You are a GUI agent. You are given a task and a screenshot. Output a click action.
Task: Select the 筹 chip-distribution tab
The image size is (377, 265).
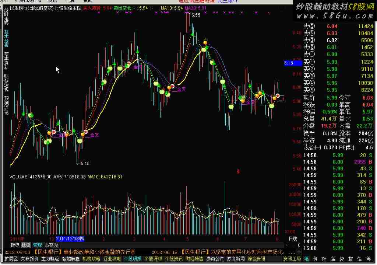369,259
